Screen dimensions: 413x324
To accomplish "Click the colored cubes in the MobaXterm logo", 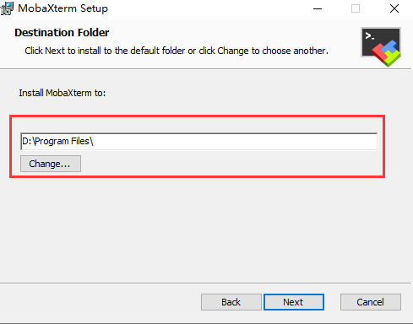I will [x=387, y=53].
